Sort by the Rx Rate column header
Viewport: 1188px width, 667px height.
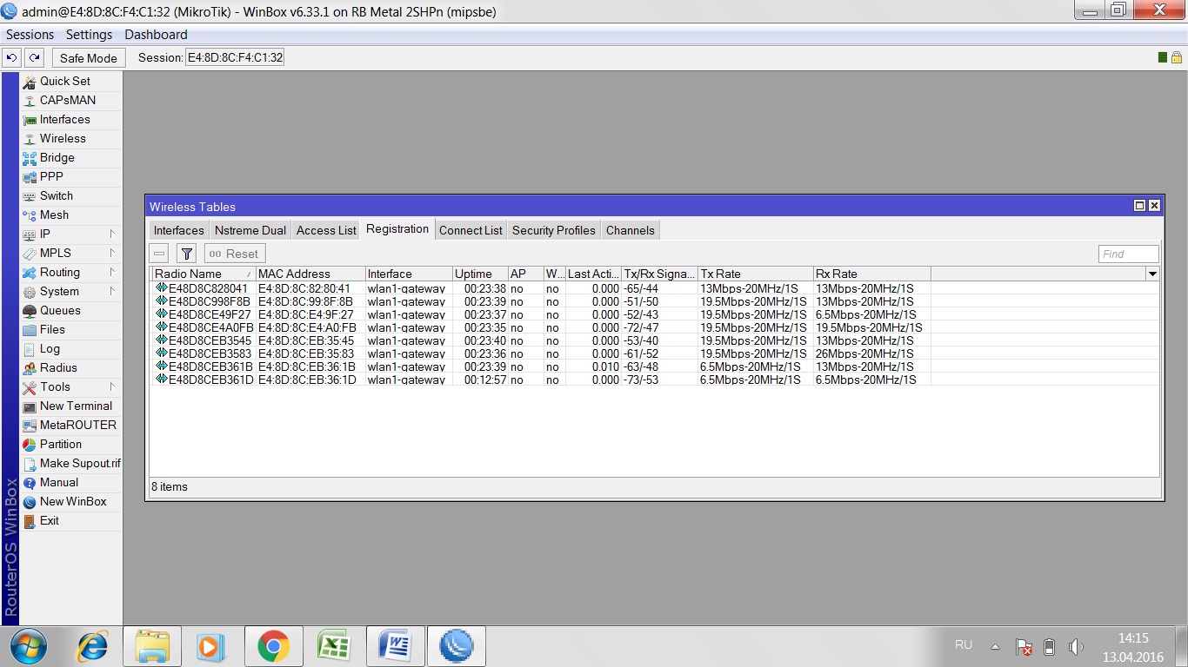tap(872, 274)
